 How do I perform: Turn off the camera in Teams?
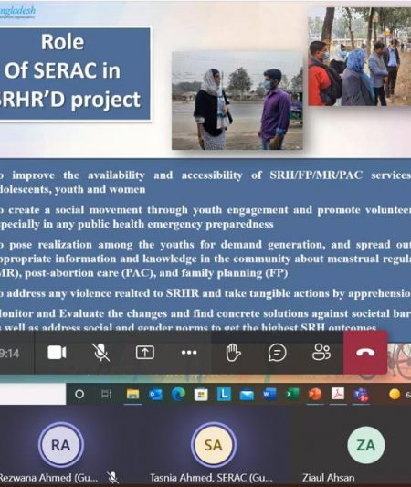tap(57, 353)
